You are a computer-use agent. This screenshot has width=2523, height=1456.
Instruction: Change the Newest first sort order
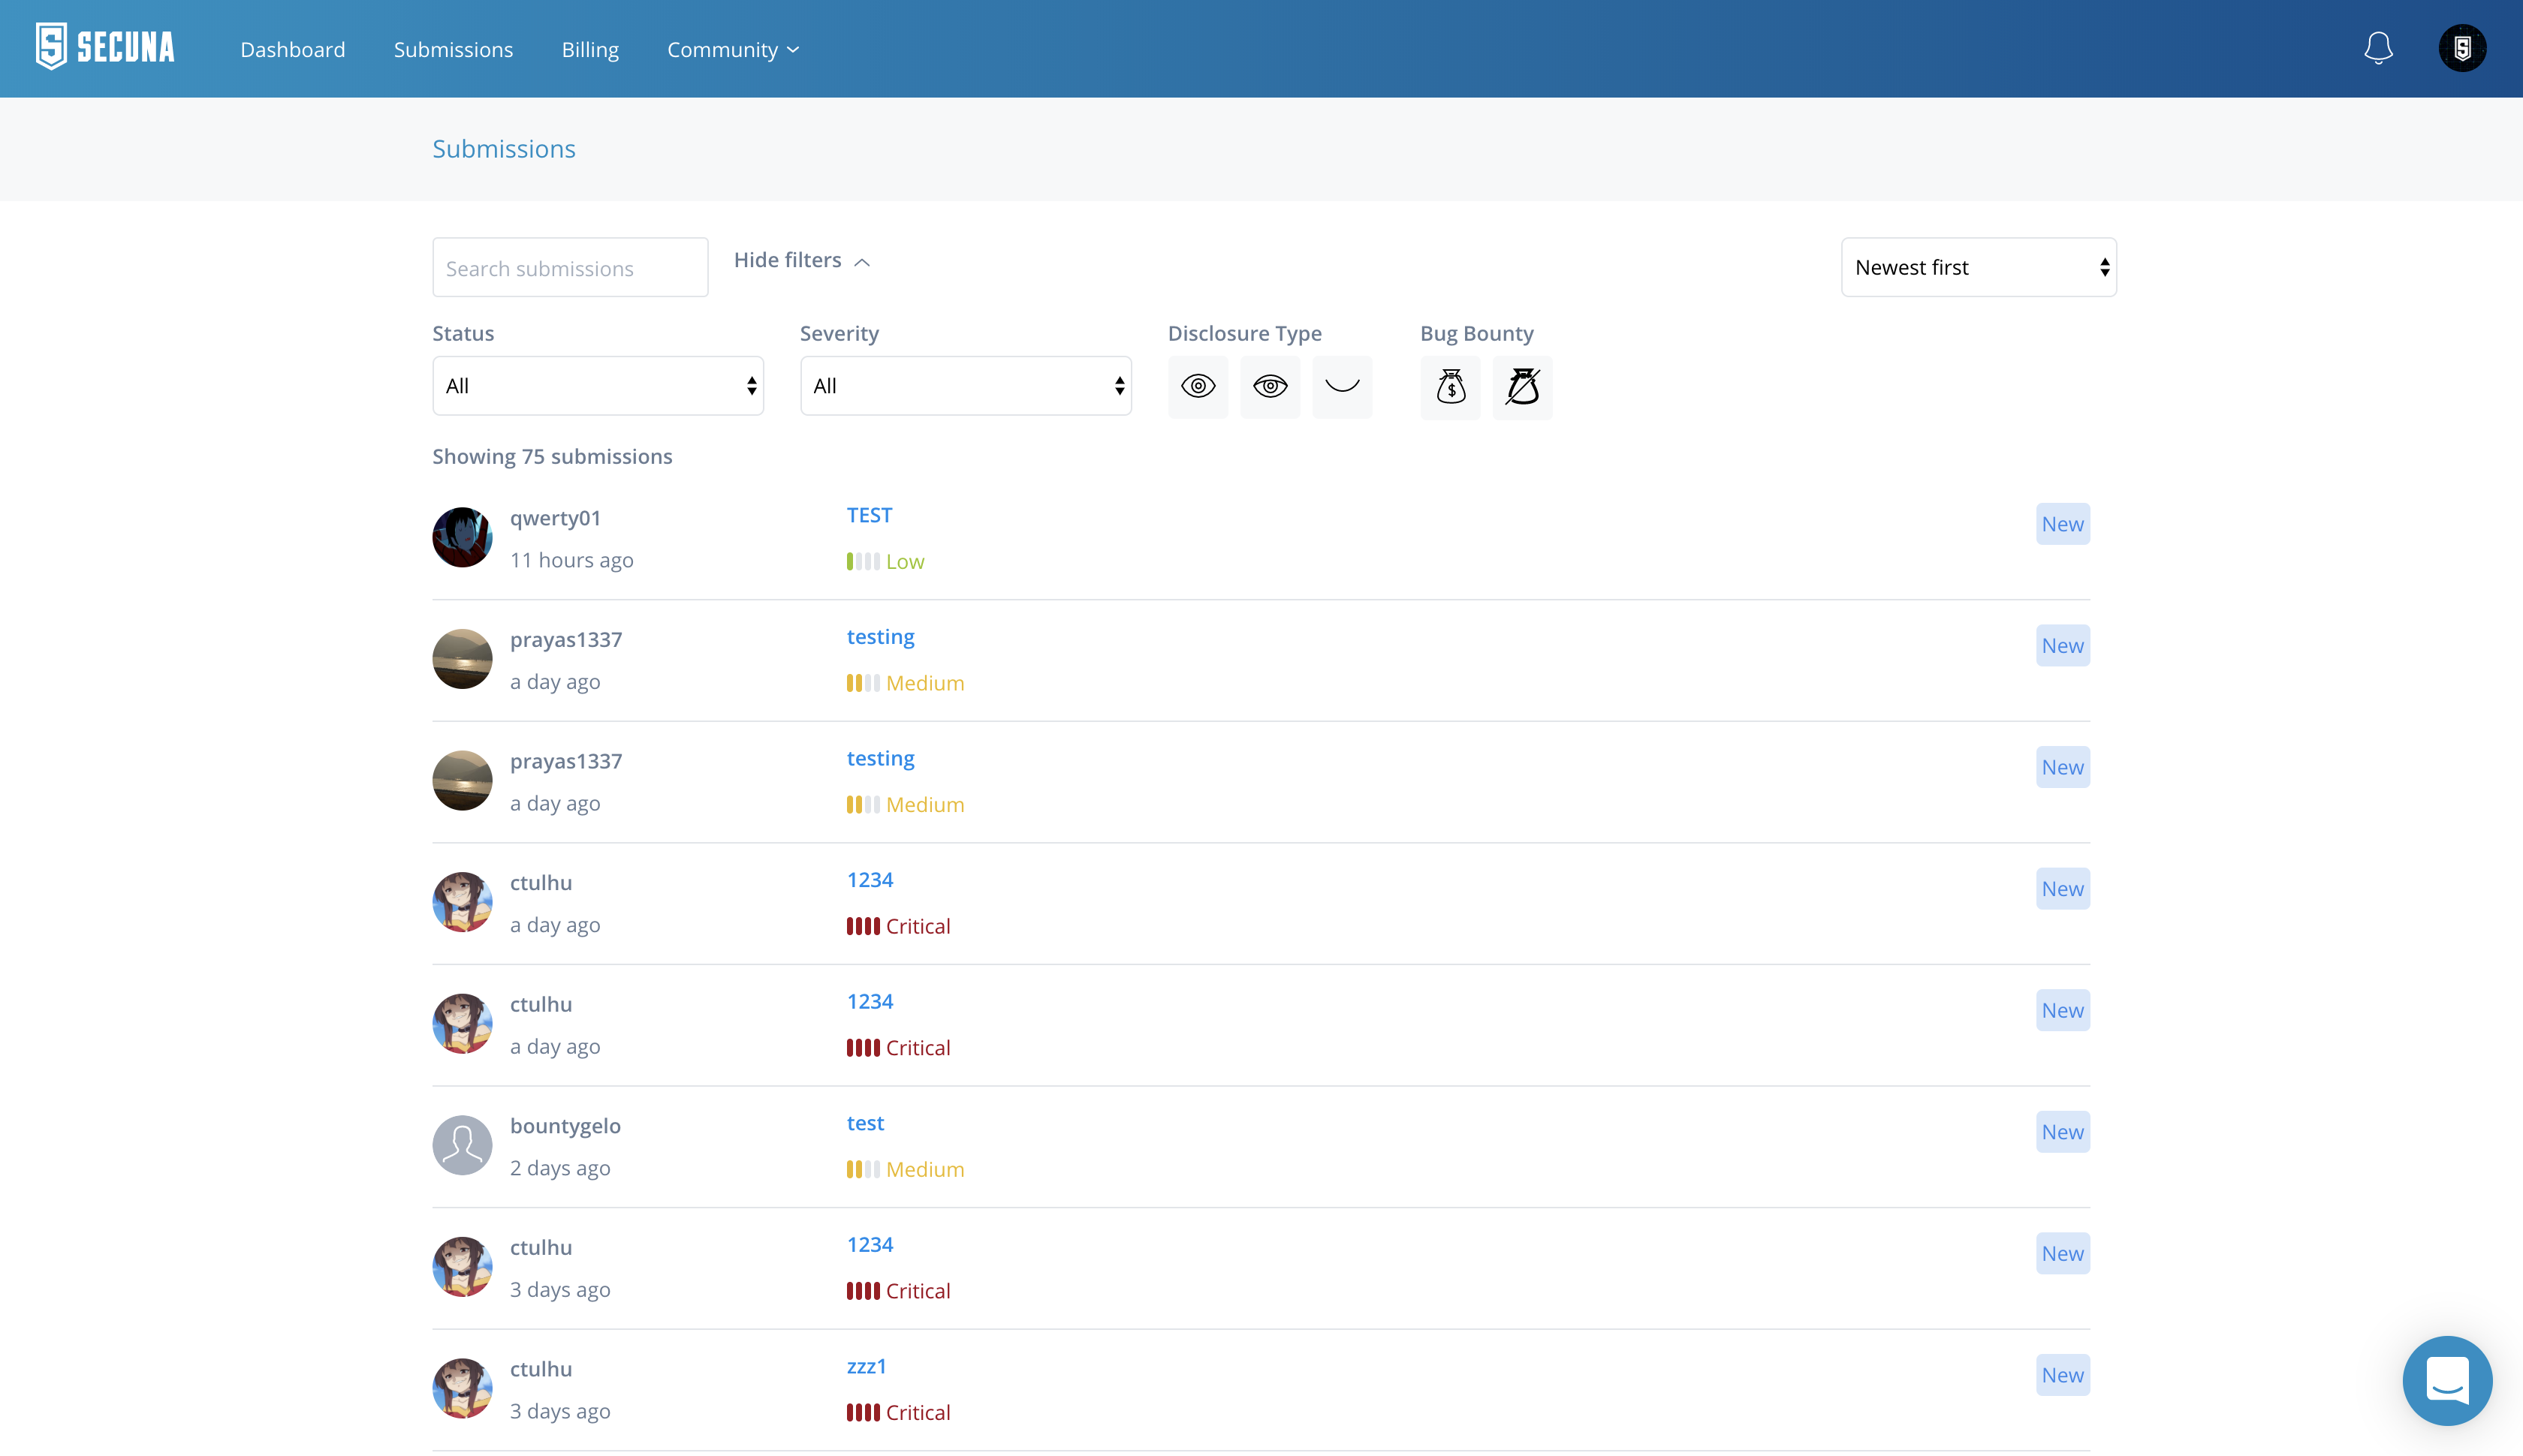coord(1978,267)
